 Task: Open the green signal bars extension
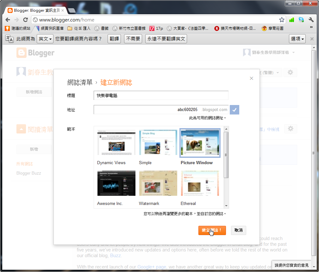[x=291, y=20]
